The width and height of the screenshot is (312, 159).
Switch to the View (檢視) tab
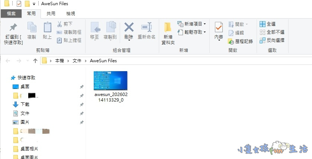[x=71, y=14]
